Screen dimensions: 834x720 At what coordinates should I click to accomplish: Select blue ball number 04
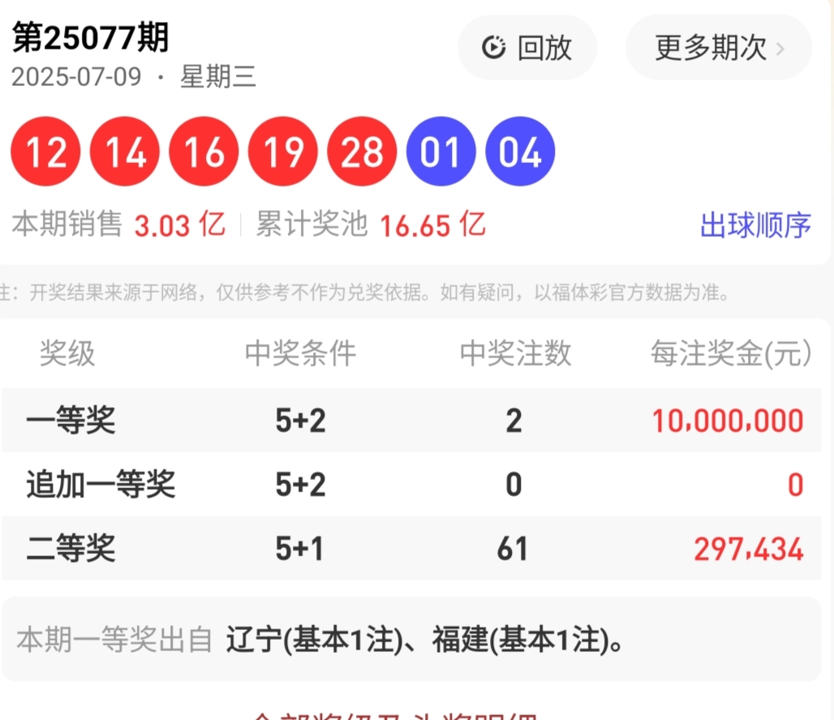coord(520,152)
